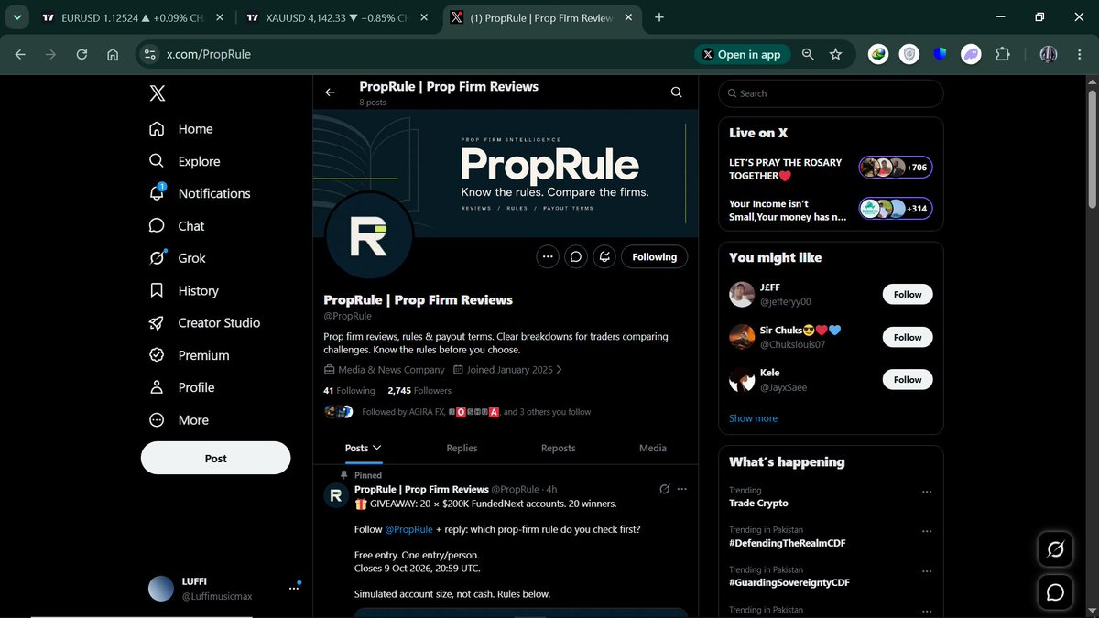Open the #DefendingTheRealmCDF trend
This screenshot has height=618, width=1099.
[x=787, y=543]
